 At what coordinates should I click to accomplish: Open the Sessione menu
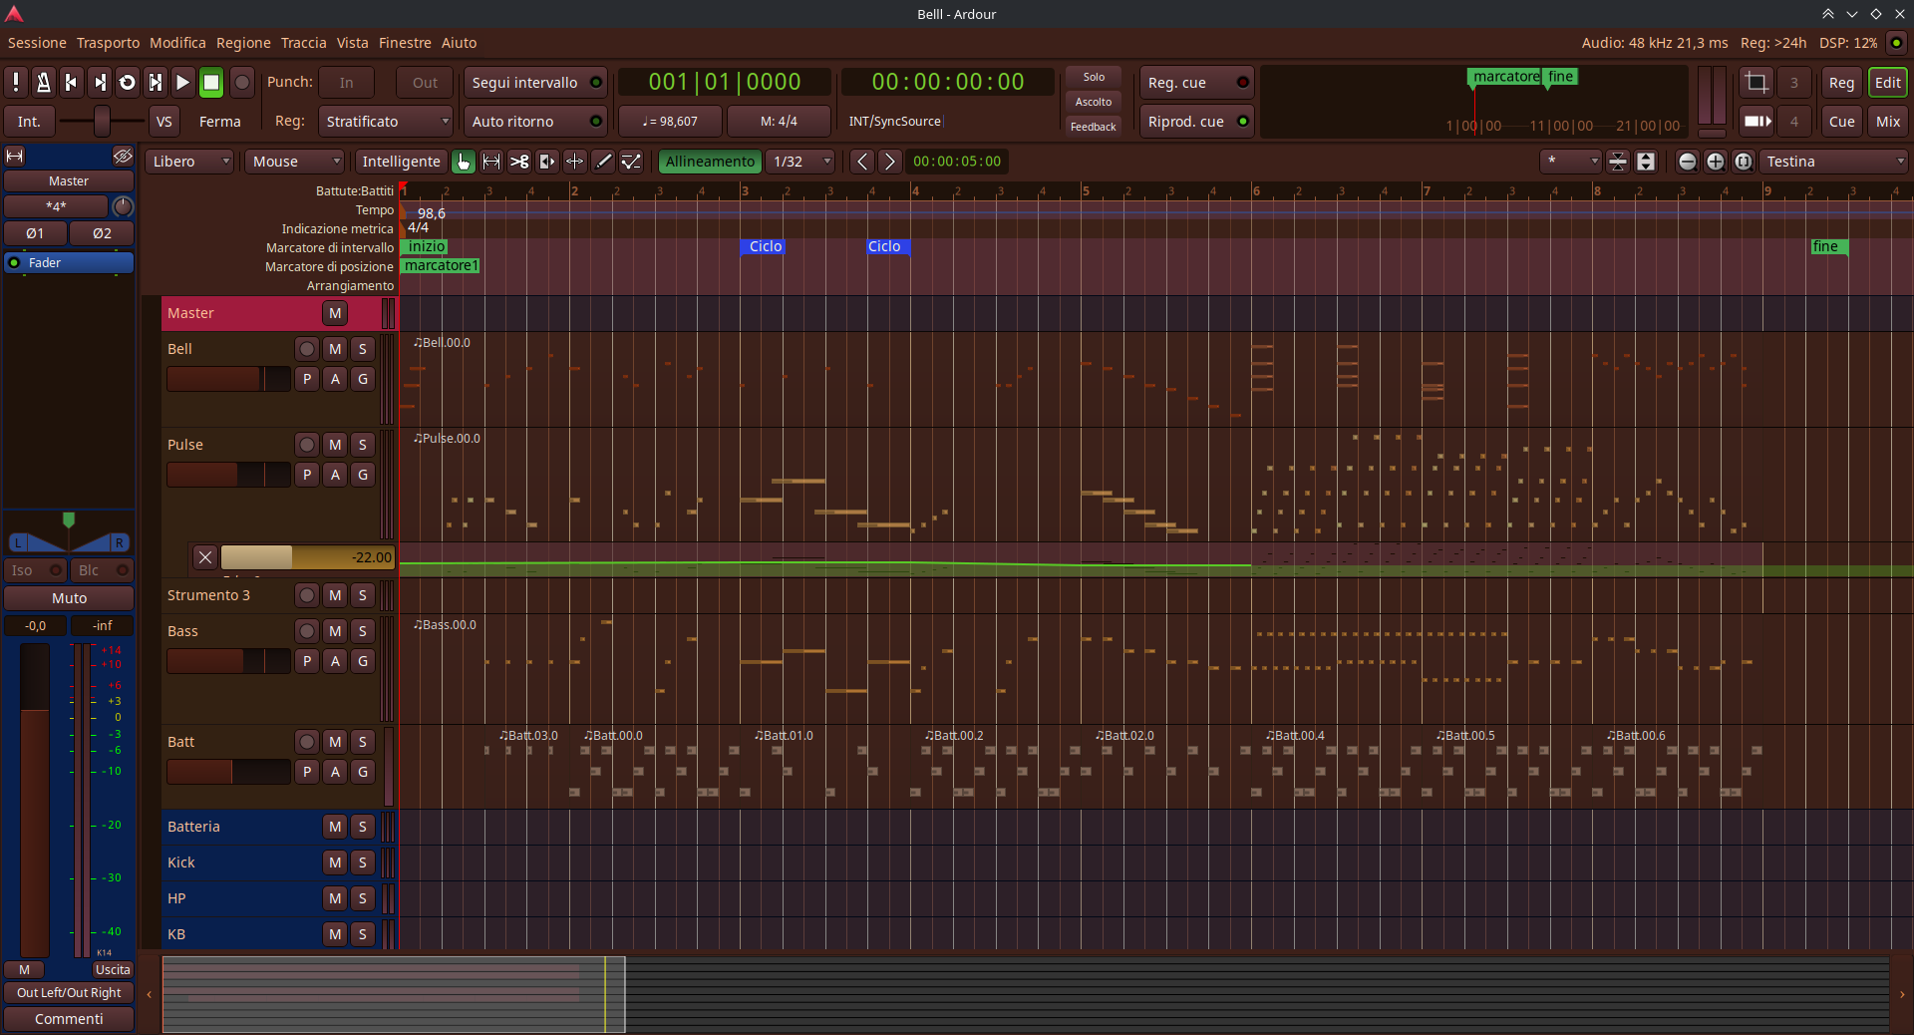(37, 43)
